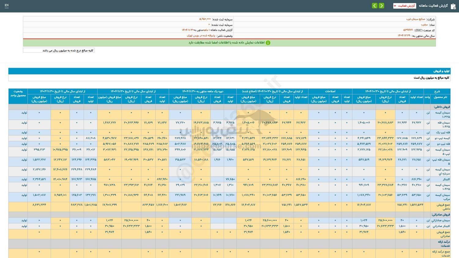
Task: Click company name صنایع سیمان غرب
Action: tap(413, 19)
